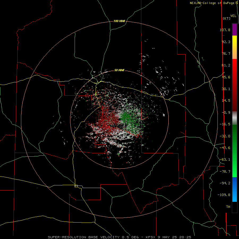Image resolution: width=239 pixels, height=239 pixels.
Task: Click the product caption at the bottom
Action: coord(119,237)
